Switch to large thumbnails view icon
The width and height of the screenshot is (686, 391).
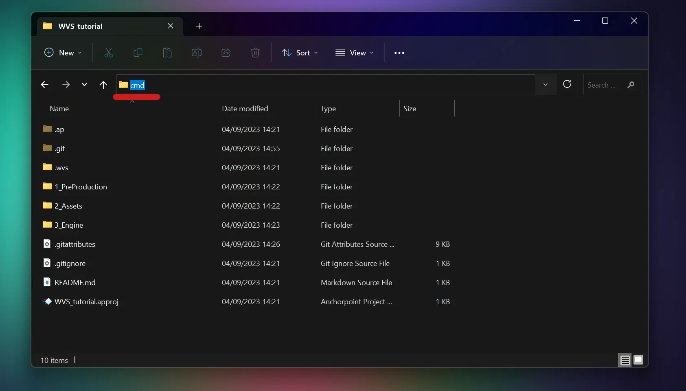(x=638, y=360)
